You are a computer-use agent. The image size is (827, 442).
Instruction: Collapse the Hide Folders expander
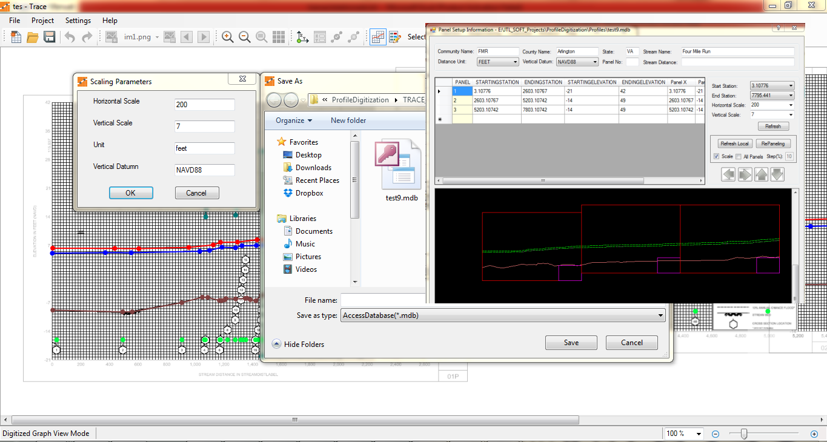click(276, 344)
